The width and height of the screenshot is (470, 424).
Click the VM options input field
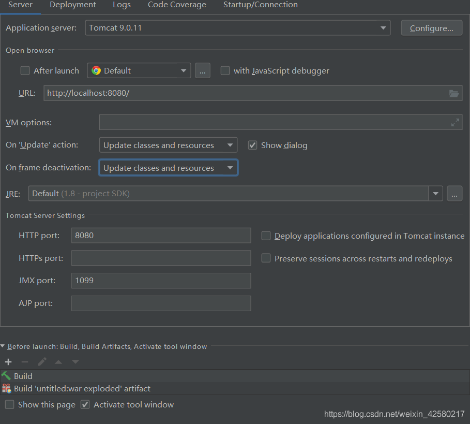coord(281,122)
